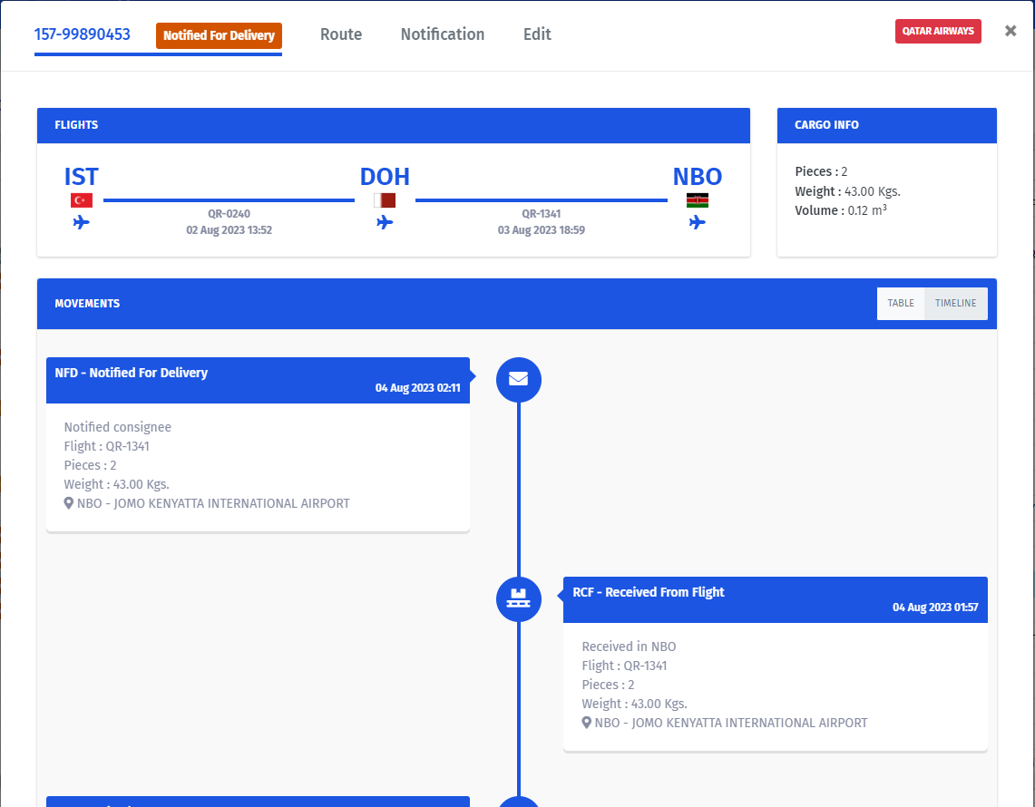Select the NBO airport code
The height and width of the screenshot is (807, 1035).
(x=697, y=176)
